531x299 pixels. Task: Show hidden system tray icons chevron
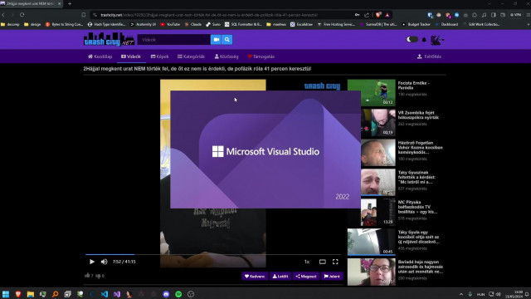[x=461, y=294]
